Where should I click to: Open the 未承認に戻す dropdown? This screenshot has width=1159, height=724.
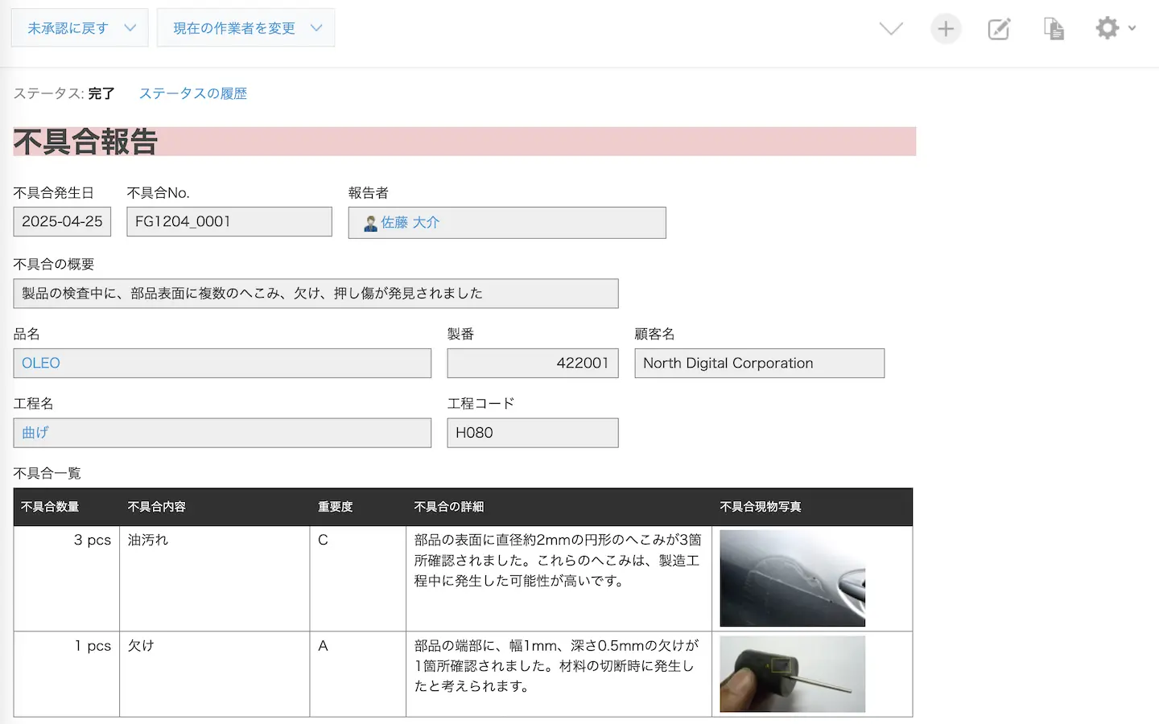[x=80, y=28]
